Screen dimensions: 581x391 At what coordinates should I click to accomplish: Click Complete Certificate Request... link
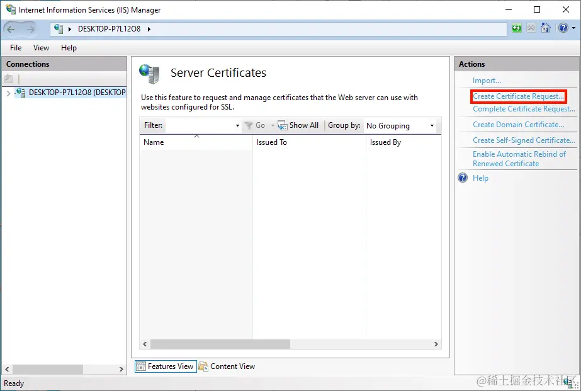(524, 109)
